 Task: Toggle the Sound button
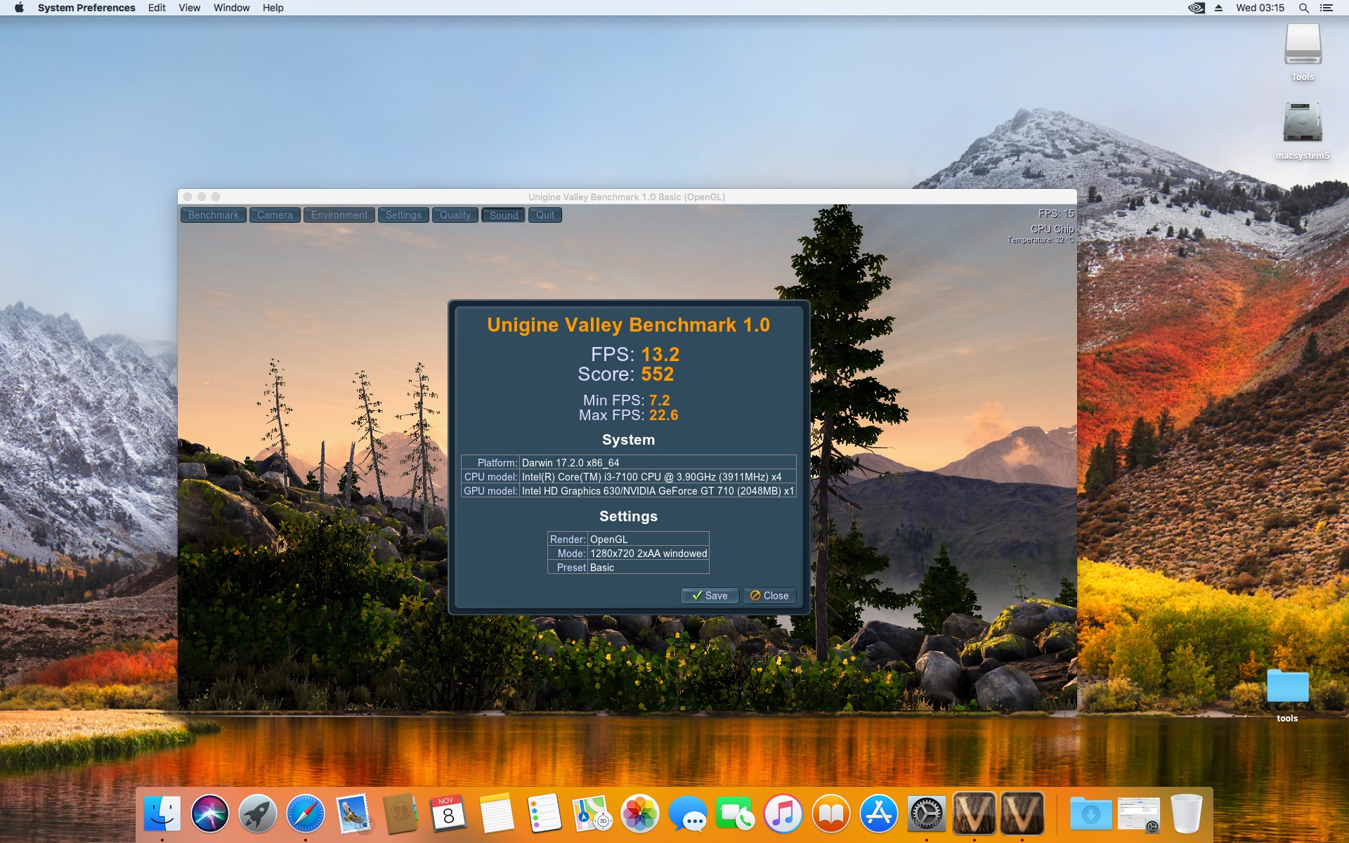coord(503,215)
